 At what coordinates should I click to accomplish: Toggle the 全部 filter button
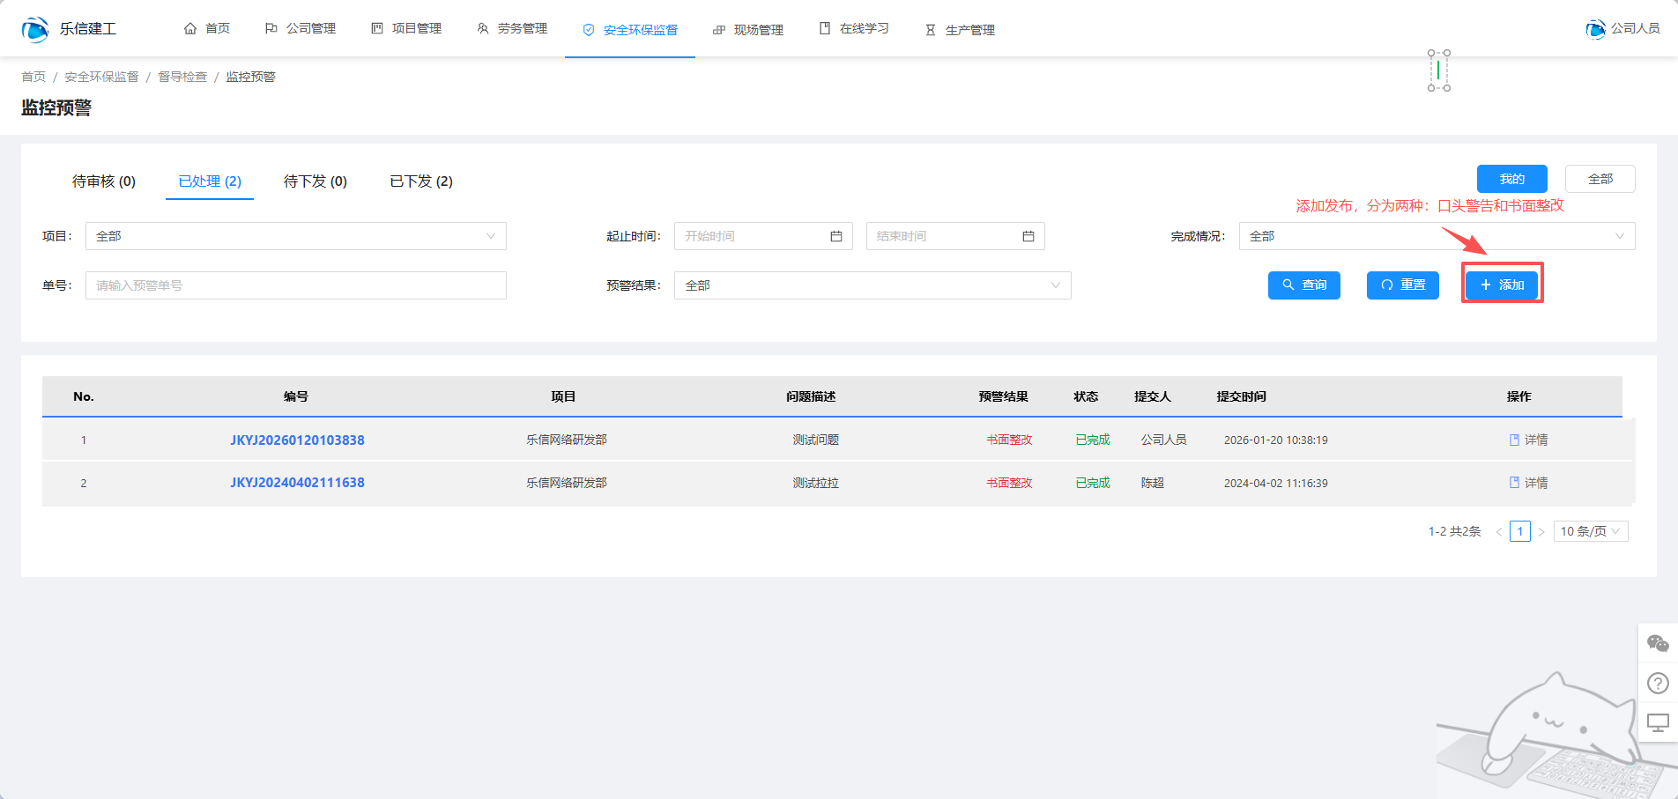tap(1600, 179)
